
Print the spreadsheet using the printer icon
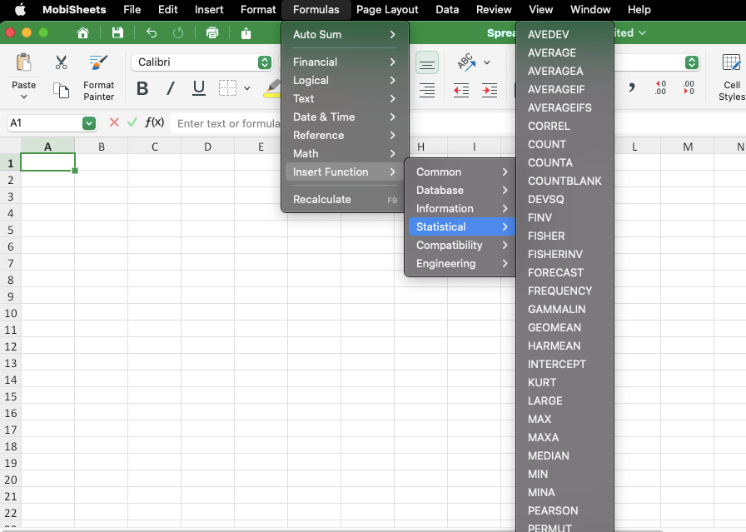coord(212,33)
